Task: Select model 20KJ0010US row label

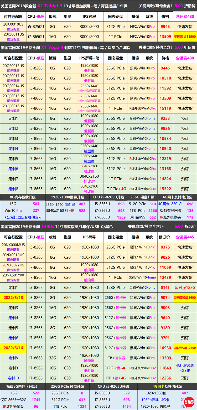Action: [x=13, y=24]
